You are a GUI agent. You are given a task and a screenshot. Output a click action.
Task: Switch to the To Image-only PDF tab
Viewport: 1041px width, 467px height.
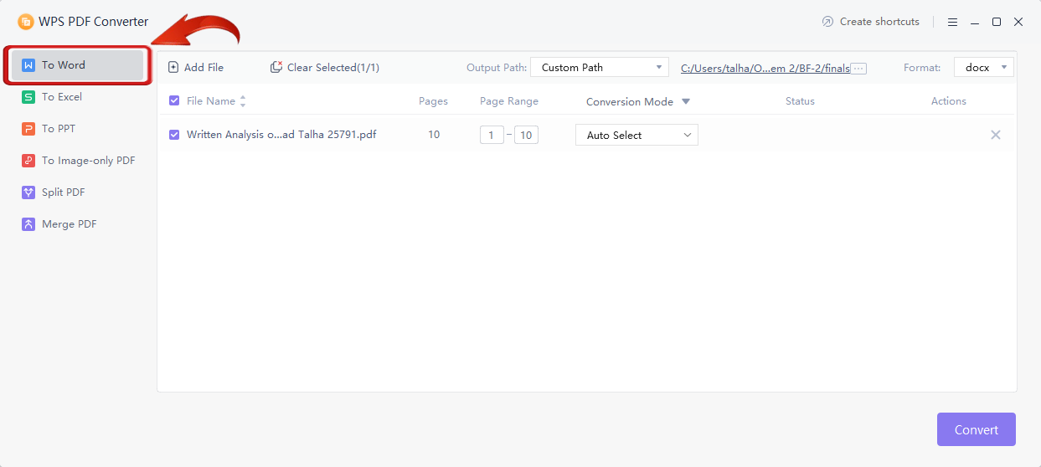pyautogui.click(x=77, y=161)
